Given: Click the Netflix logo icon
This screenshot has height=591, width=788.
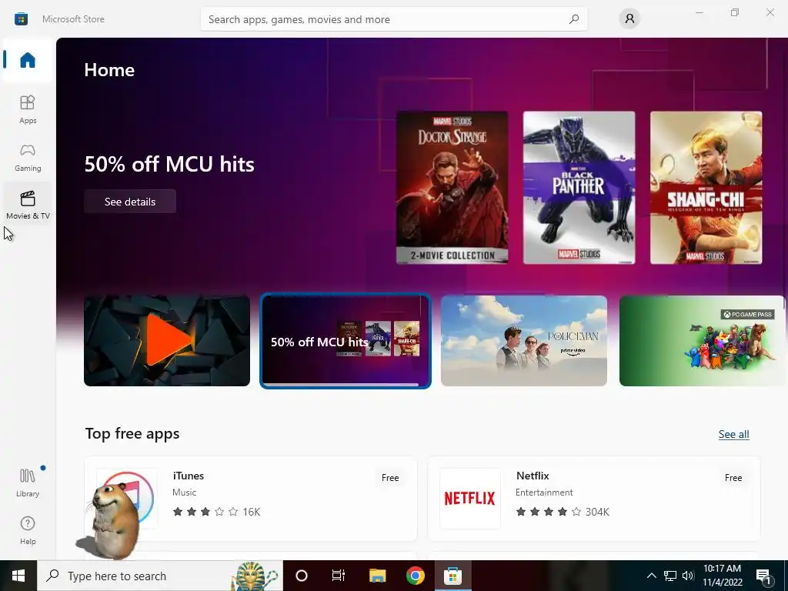Looking at the screenshot, I should pos(470,499).
